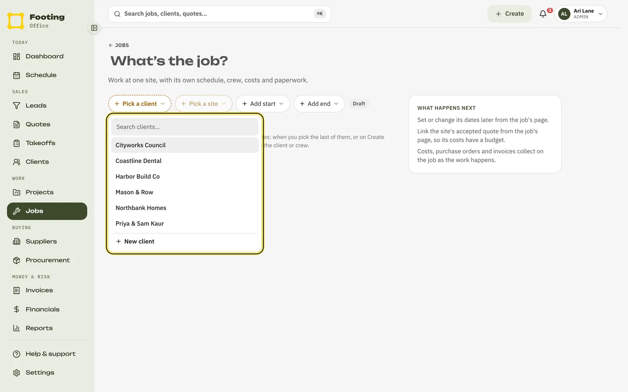This screenshot has height=392, width=628.
Task: Click the Suppliers building icon
Action: coord(16,241)
